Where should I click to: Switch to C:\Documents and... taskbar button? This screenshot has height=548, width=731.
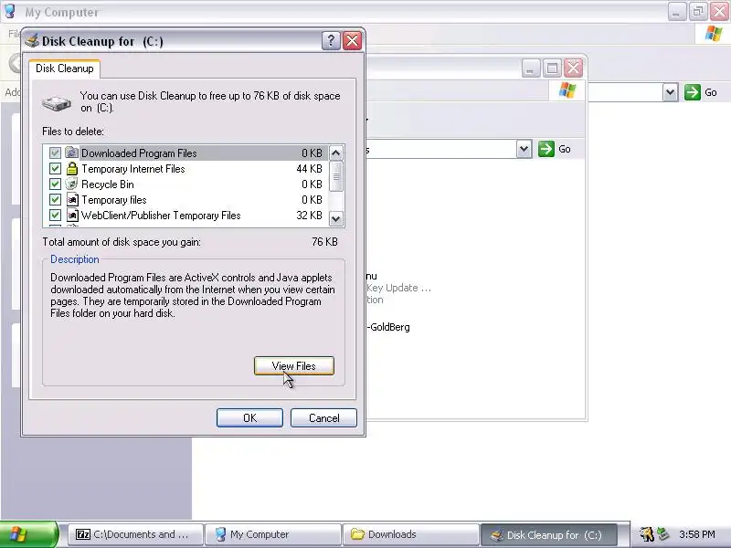[136, 534]
